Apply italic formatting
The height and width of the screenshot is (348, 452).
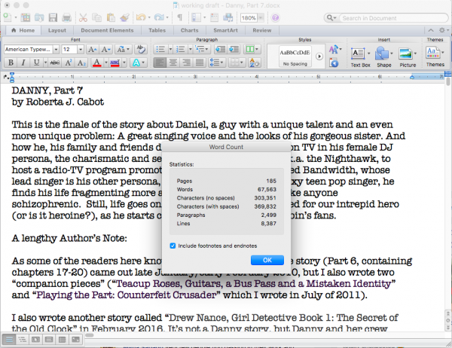click(x=23, y=63)
